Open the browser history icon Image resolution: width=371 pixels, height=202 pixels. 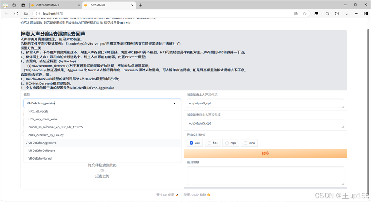click(337, 13)
